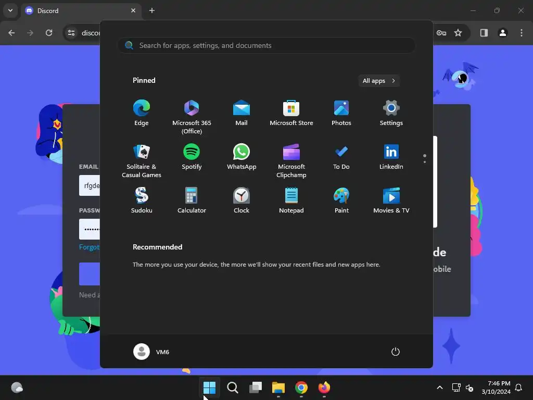Click Discord's email field behind Start menu

point(90,185)
